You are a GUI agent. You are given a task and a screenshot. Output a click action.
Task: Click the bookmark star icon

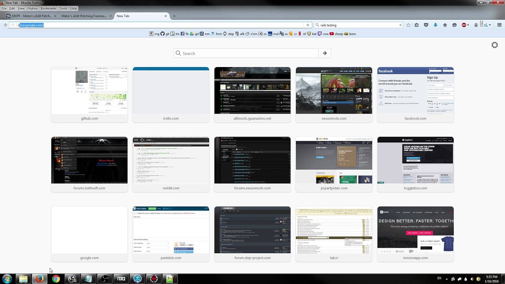click(408, 25)
